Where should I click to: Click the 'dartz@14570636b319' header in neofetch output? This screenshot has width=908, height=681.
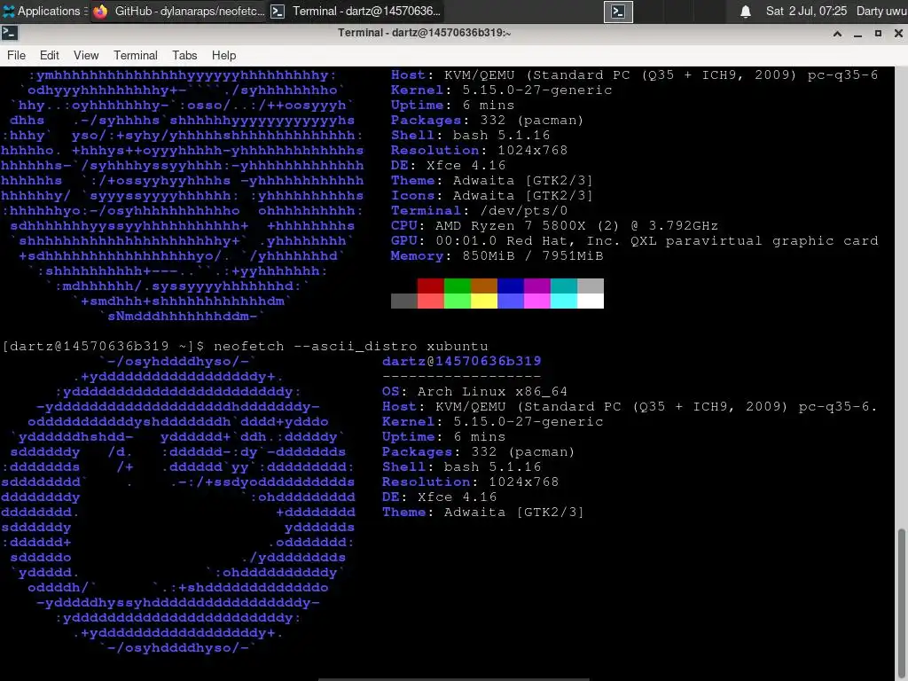[461, 362]
